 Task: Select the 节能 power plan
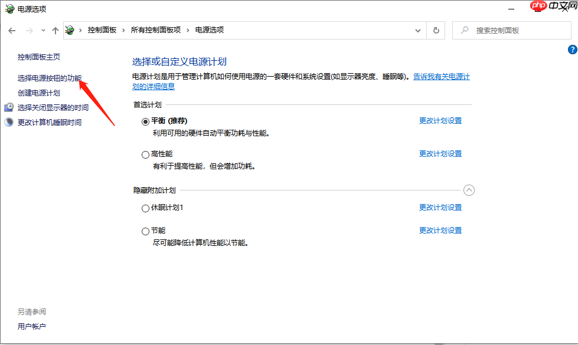point(145,231)
